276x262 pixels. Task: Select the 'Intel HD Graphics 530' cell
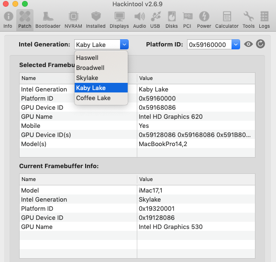[196, 227]
